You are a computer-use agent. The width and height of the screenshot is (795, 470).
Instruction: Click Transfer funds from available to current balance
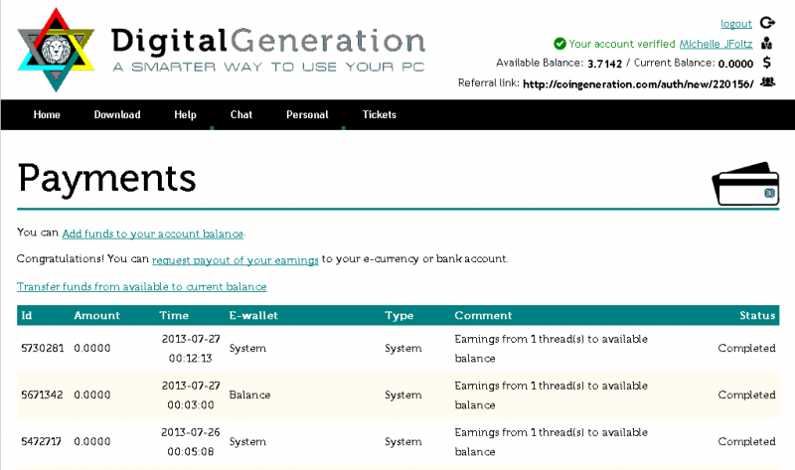142,287
